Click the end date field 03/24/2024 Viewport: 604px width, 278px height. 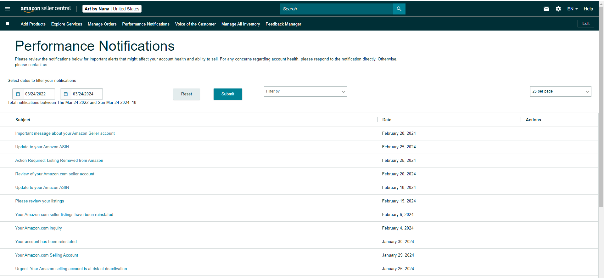coord(87,94)
